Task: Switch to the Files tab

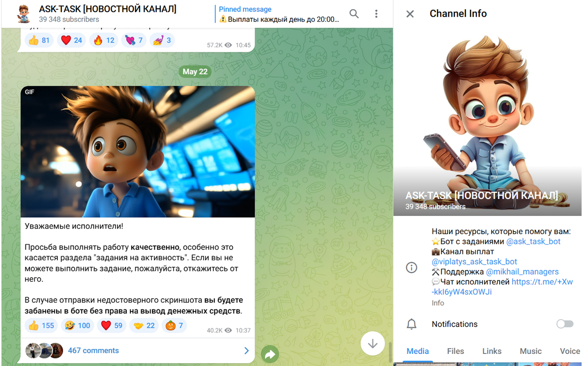Action: point(456,351)
